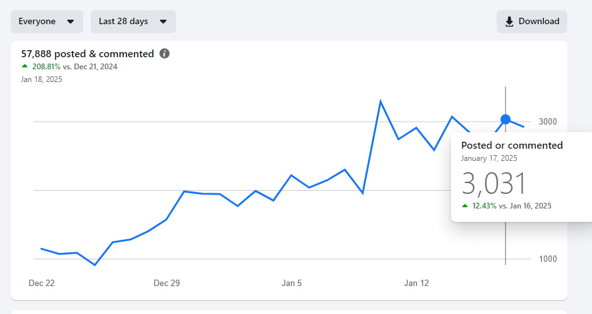Click the caret arrow beside Last 28 days
Image resolution: width=592 pixels, height=314 pixels.
tap(163, 22)
